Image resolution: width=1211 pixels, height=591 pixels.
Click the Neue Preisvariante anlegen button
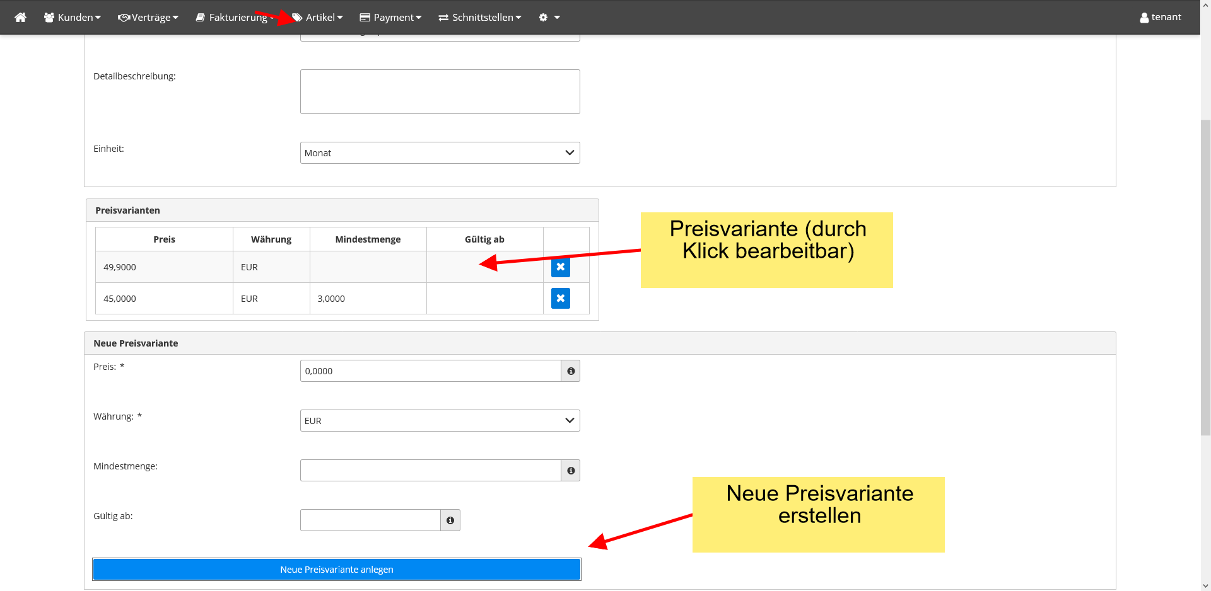point(336,570)
